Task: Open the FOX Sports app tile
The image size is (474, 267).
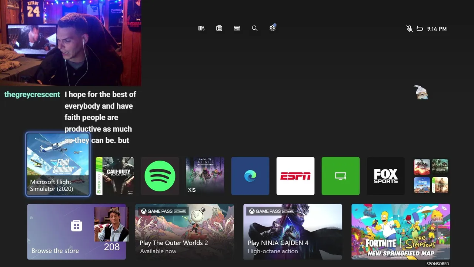Action: (x=386, y=176)
